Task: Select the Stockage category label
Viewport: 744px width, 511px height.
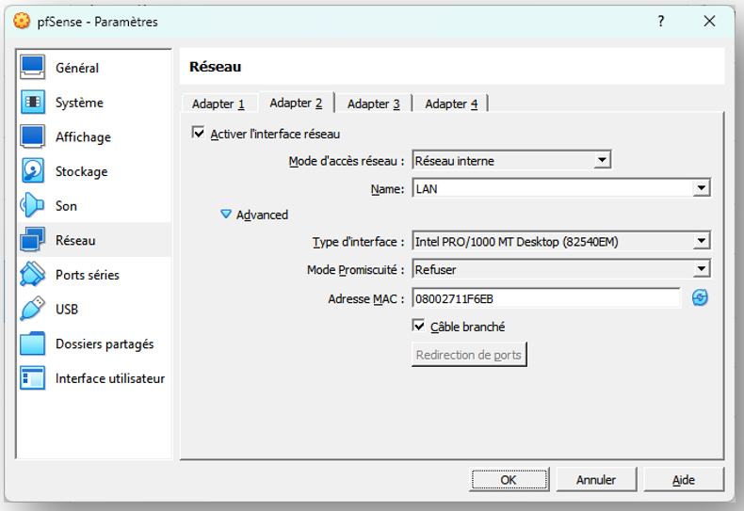Action: tap(81, 171)
